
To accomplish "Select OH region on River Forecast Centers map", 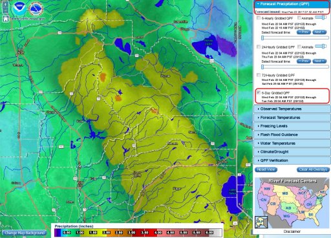I will (309, 204).
